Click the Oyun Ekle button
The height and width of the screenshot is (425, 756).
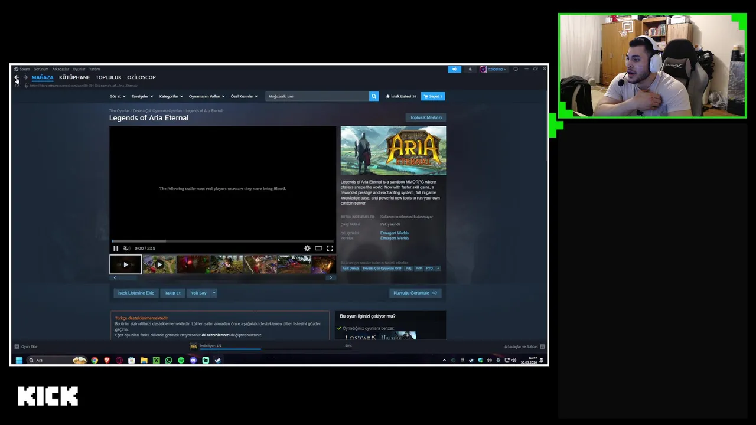click(26, 346)
